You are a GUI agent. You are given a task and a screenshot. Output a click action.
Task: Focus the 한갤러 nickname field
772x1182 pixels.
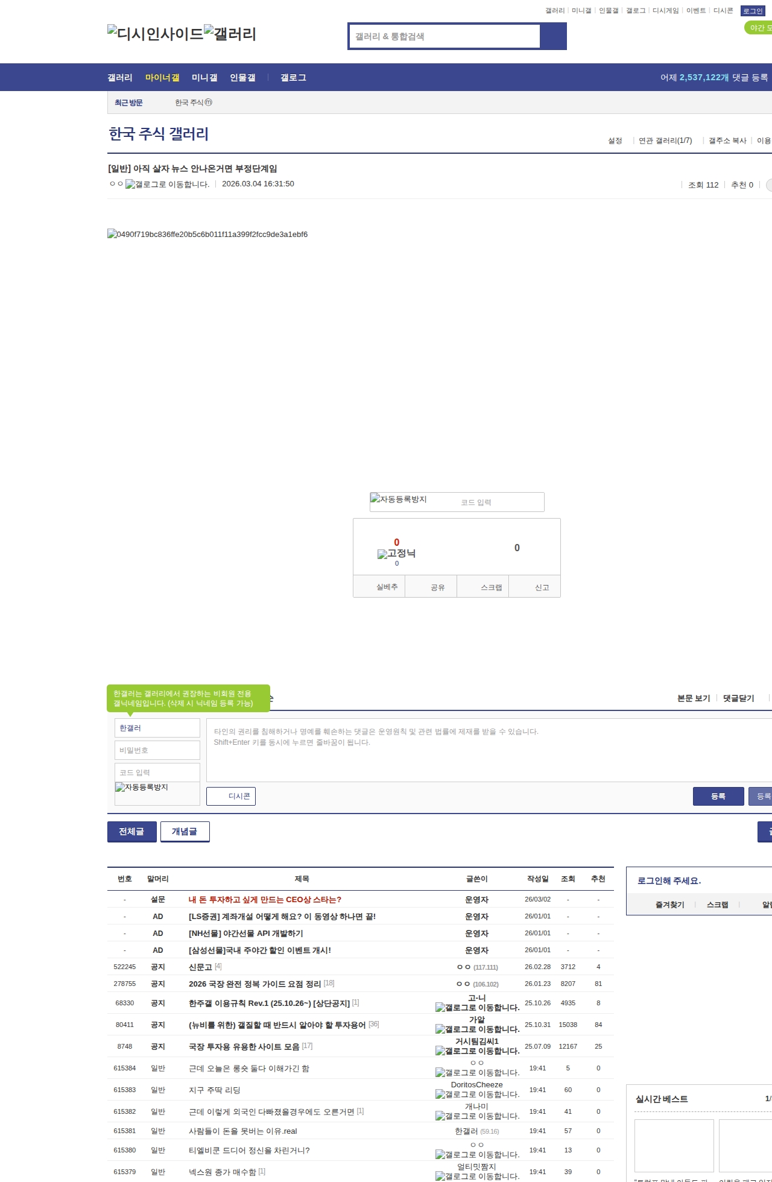[x=157, y=728]
